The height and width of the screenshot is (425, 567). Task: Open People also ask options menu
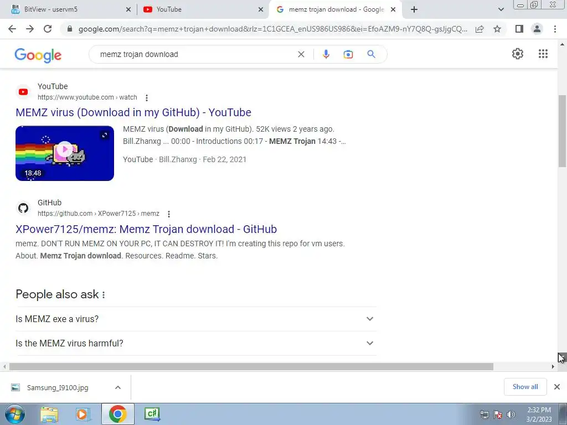point(104,295)
